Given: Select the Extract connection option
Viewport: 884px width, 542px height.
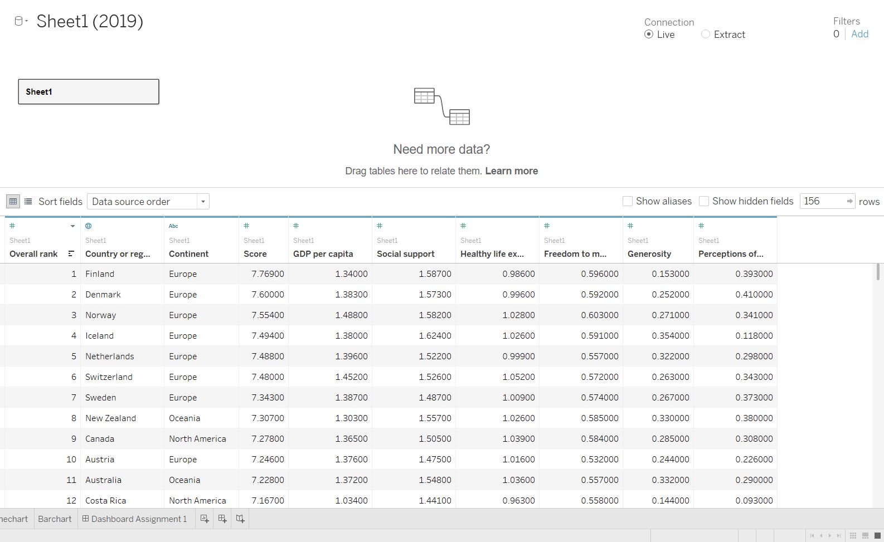Looking at the screenshot, I should [706, 35].
